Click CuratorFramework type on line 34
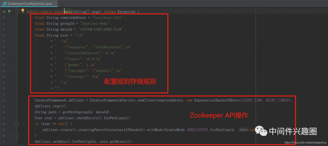 pos(51,100)
